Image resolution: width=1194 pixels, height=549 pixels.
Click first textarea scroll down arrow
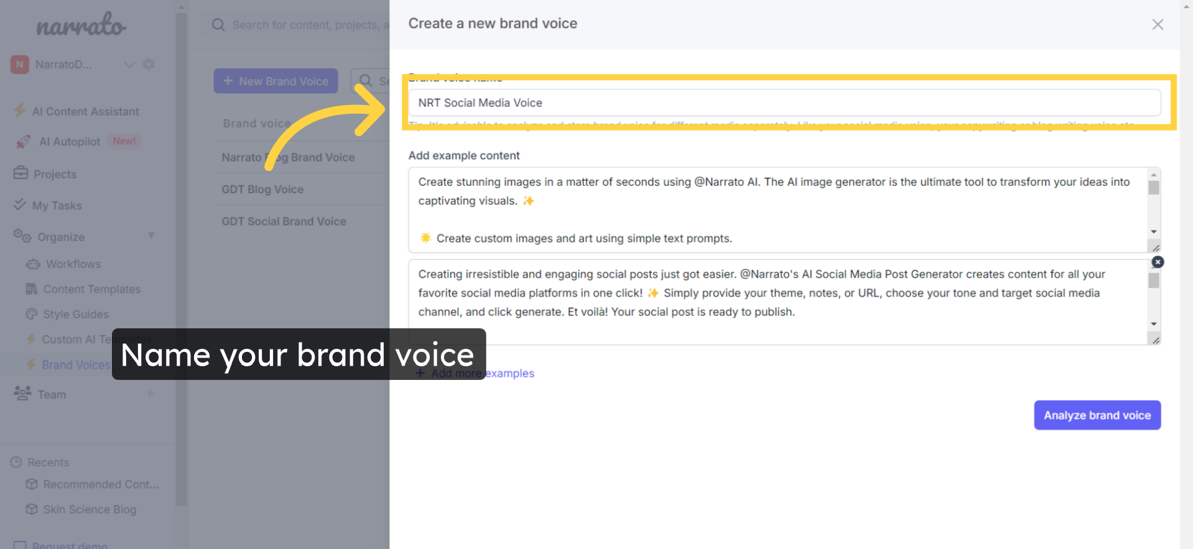(x=1154, y=232)
